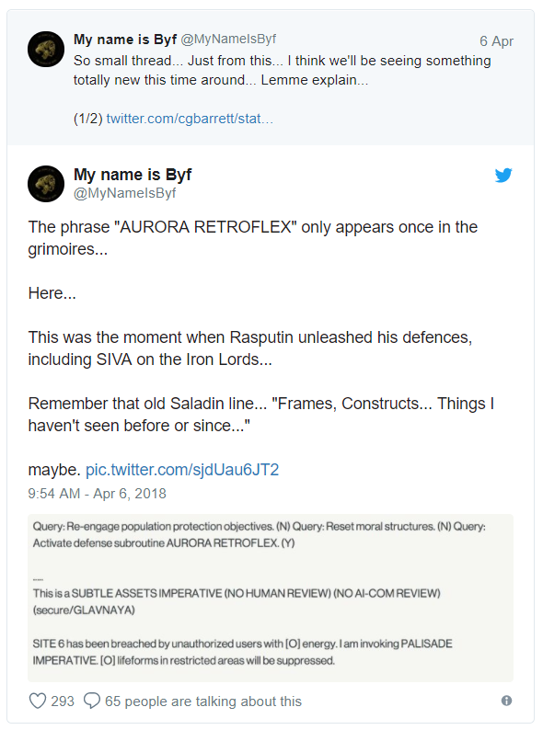Click the main tweet's profile avatar
Screen dimensions: 543x730
click(46, 184)
